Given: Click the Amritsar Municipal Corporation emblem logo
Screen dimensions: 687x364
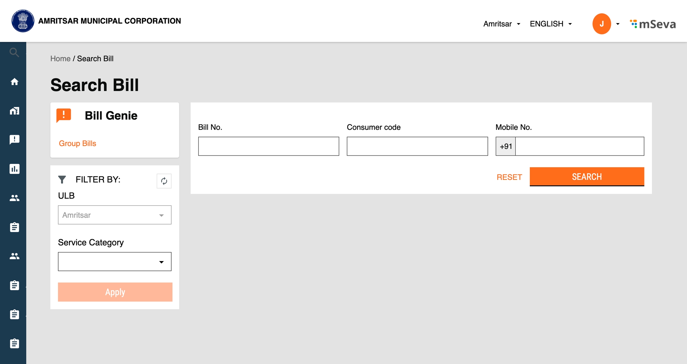Looking at the screenshot, I should 23,21.
